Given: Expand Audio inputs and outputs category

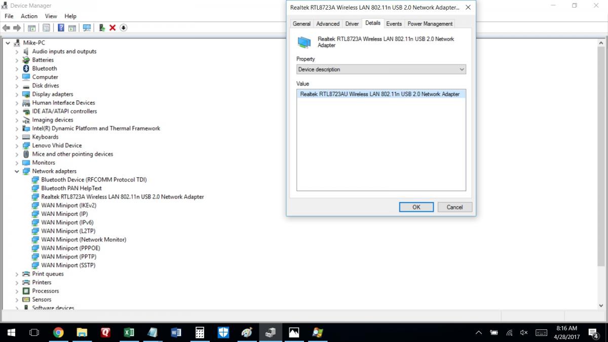Looking at the screenshot, I should click(17, 52).
